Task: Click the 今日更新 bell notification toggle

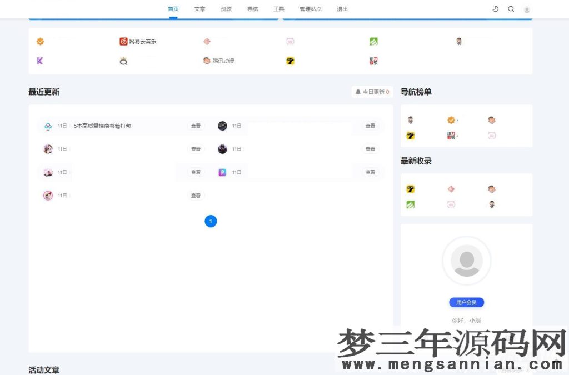Action: tap(371, 92)
